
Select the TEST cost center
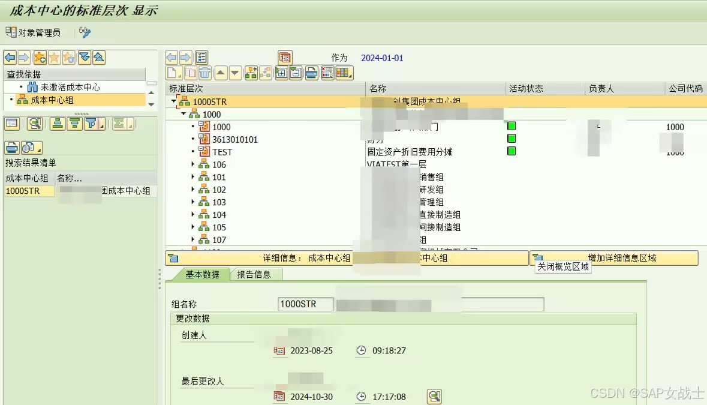pos(222,152)
